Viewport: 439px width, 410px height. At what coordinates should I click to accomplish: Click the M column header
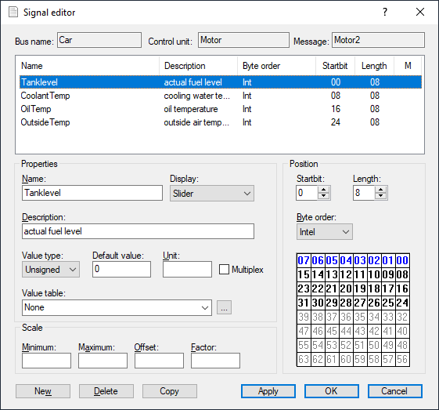click(408, 66)
